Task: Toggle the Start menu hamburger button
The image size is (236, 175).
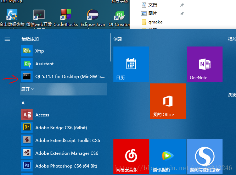Action: pos(7,39)
